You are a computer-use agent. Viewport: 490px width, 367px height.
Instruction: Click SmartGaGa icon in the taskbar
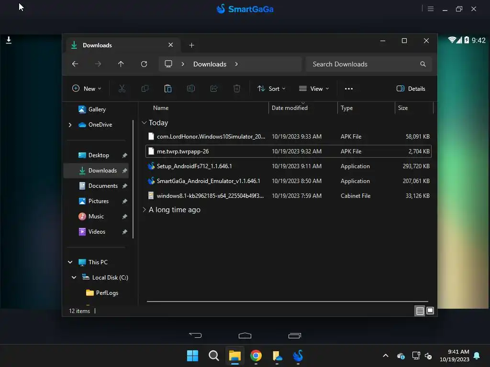click(298, 356)
